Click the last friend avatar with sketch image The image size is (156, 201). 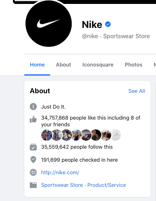(116, 135)
